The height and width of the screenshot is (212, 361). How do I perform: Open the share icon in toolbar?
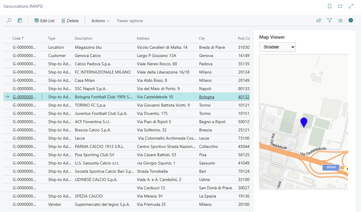click(x=319, y=21)
